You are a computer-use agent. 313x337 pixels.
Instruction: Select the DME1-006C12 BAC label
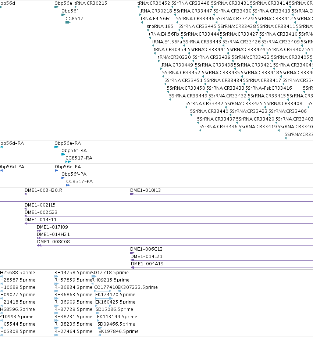click(x=146, y=249)
